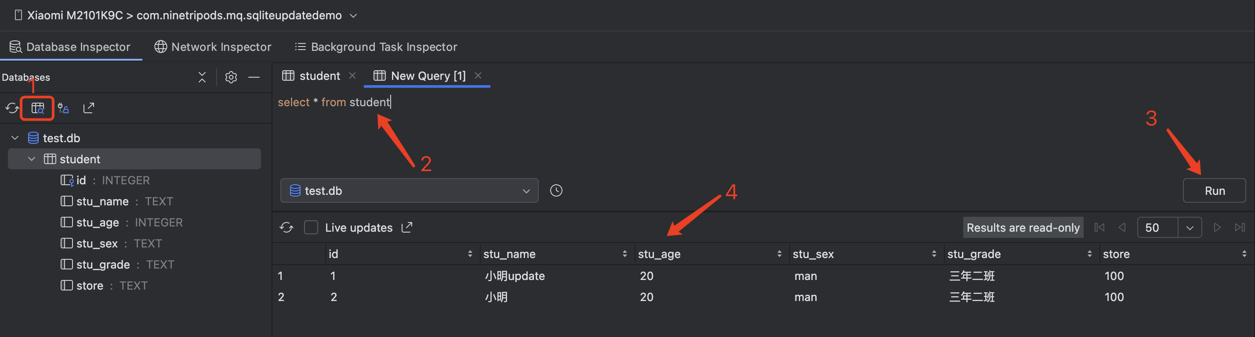The height and width of the screenshot is (337, 1255).
Task: Sort results by stu_name column
Action: 625,253
